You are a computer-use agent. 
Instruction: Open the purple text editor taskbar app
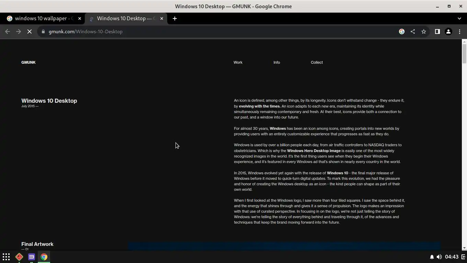coord(32,257)
